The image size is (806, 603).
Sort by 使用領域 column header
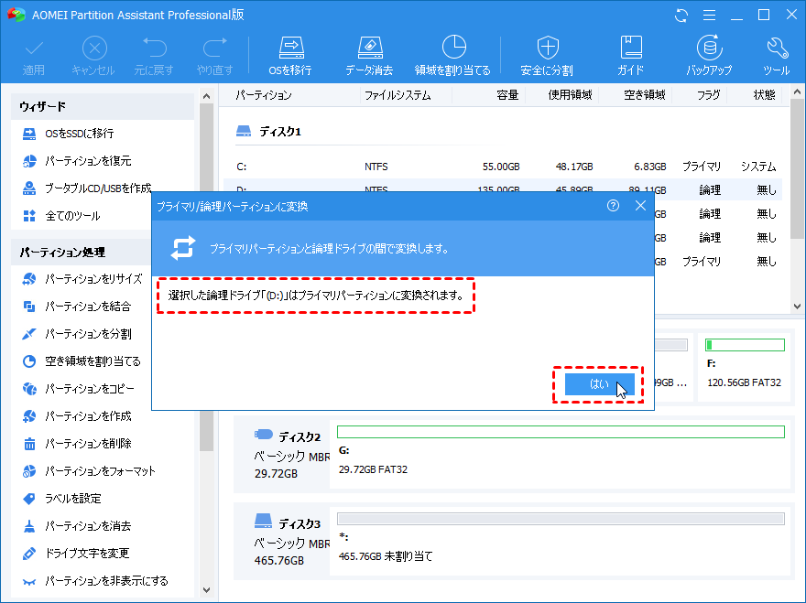570,95
